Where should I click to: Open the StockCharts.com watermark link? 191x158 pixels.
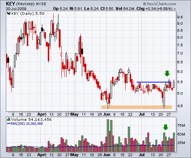pos(160,4)
